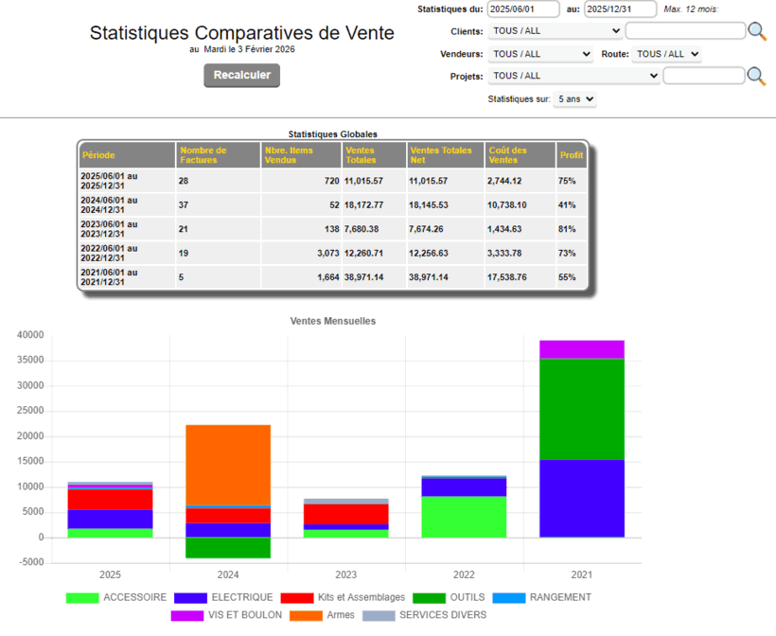
Task: Click the start date field 2025/06/01
Action: point(524,9)
